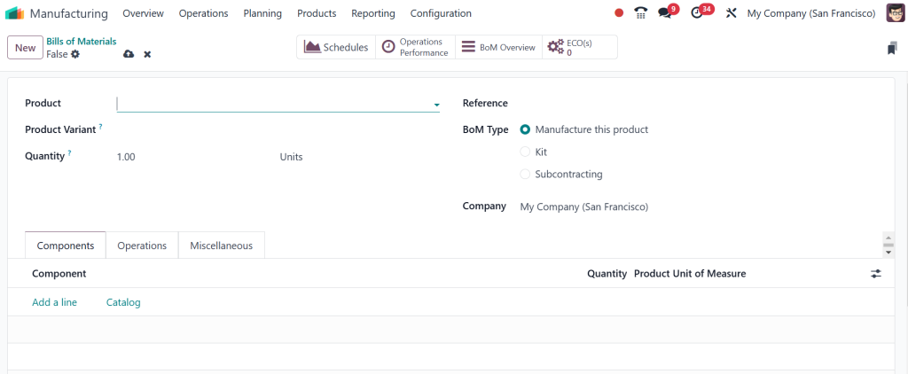Viewport: 908px width, 374px height.
Task: Click the Manufacturing app logo icon
Action: coord(14,12)
